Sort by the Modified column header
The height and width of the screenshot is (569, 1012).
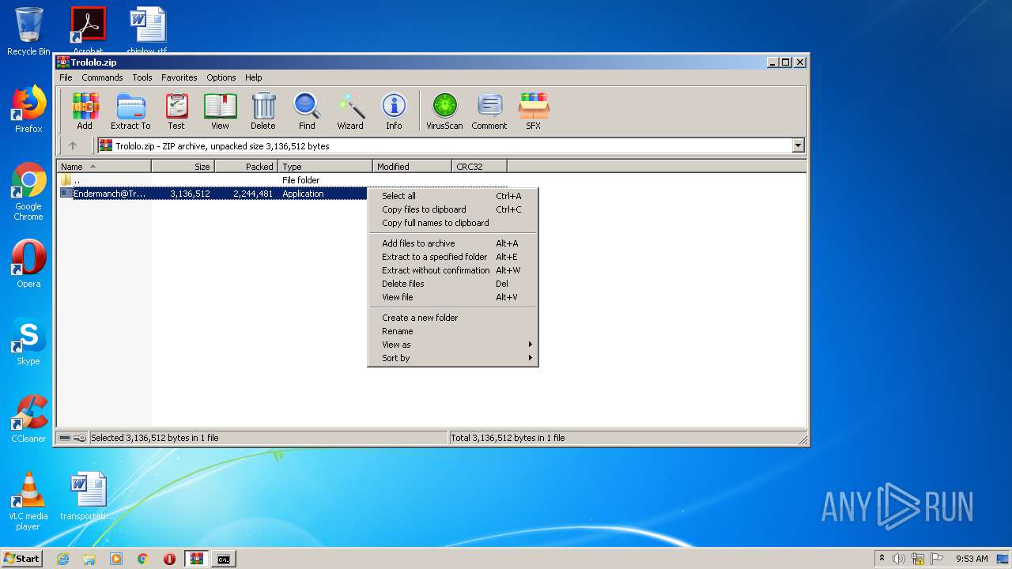(412, 167)
